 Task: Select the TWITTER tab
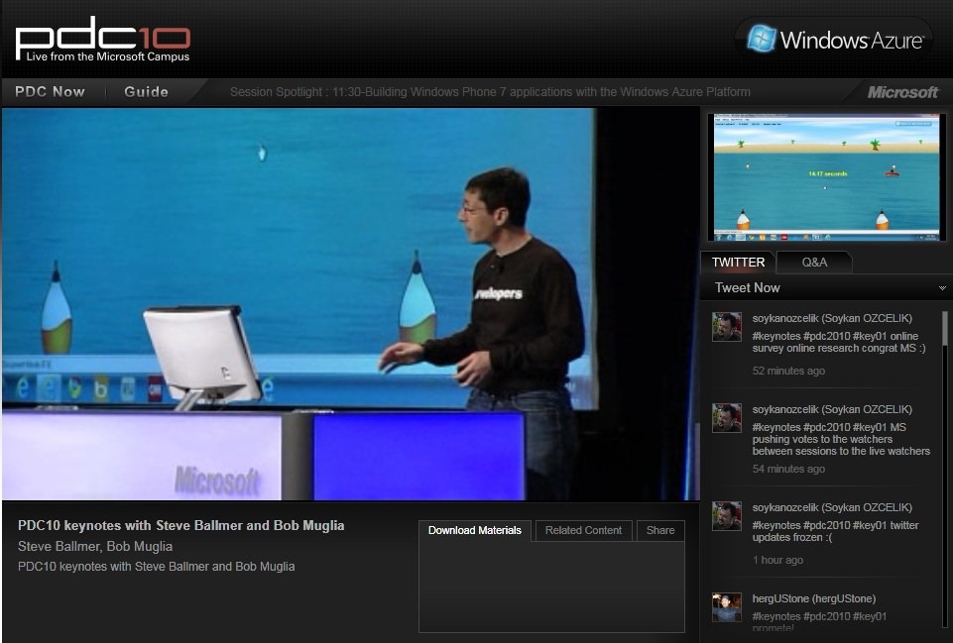click(x=738, y=263)
